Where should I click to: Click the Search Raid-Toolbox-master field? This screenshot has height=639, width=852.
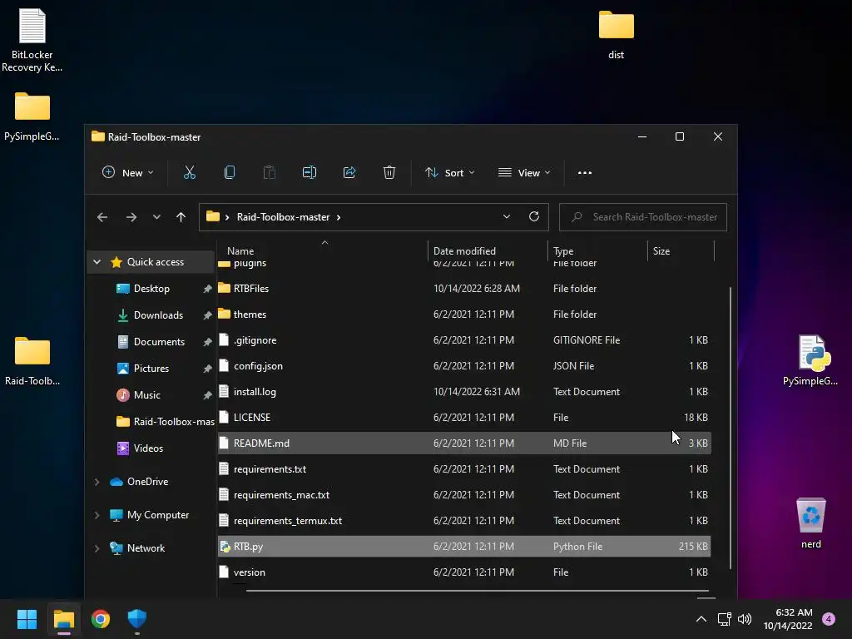643,217
